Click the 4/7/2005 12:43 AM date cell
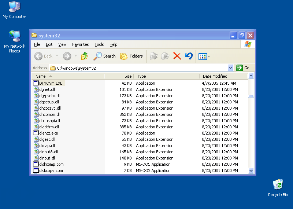293x209 pixels. tap(219, 83)
